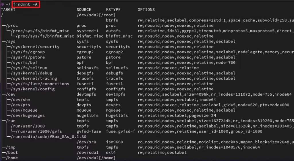Select the SOURCE column header
The width and height of the screenshot is (294, 161).
pos(84,9)
